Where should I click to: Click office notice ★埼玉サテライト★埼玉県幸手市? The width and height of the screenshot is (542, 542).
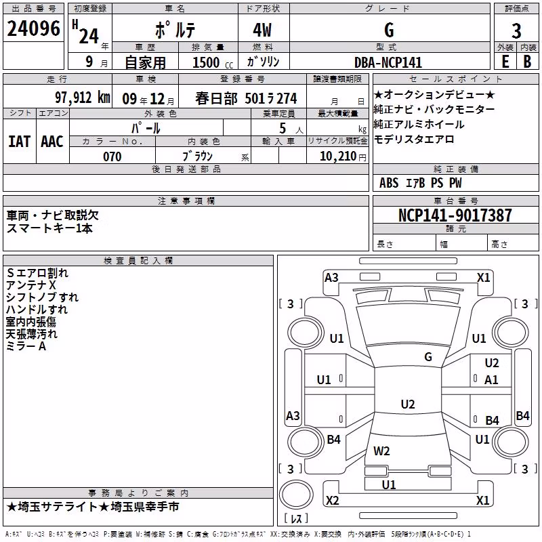click(93, 507)
